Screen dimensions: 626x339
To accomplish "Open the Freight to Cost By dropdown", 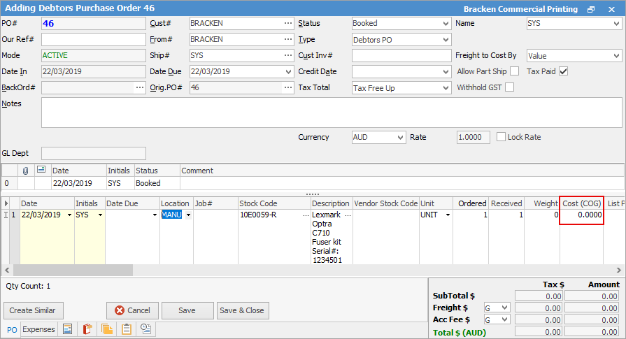I will (x=616, y=56).
